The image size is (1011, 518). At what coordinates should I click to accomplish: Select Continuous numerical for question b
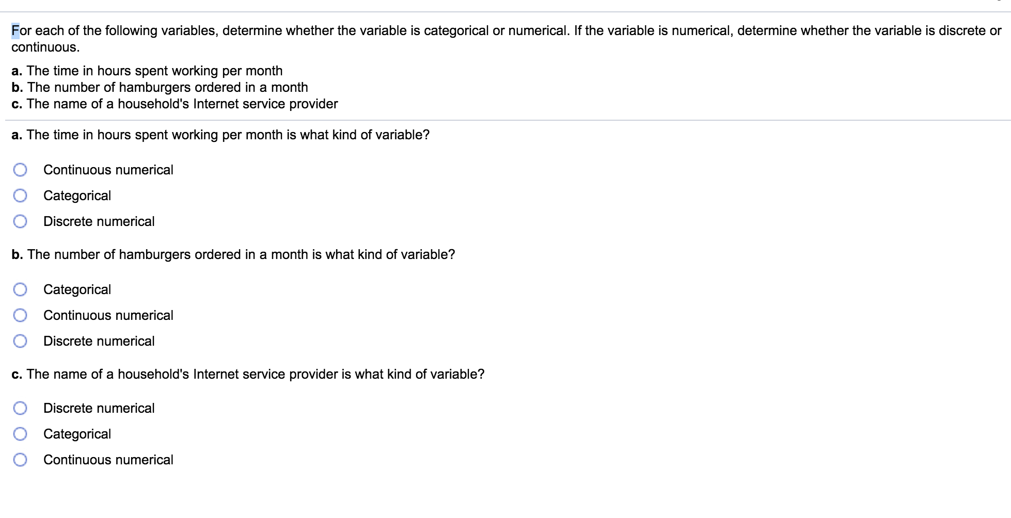tap(20, 315)
